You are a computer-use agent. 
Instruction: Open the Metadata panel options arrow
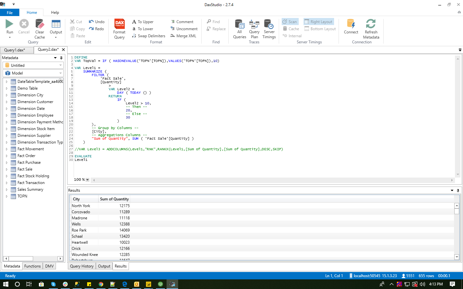coord(55,58)
